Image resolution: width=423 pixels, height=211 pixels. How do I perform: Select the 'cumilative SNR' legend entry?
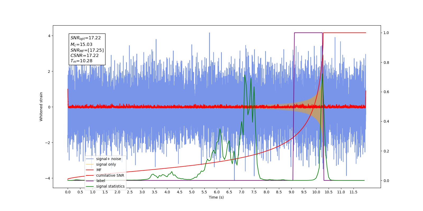(x=110, y=175)
